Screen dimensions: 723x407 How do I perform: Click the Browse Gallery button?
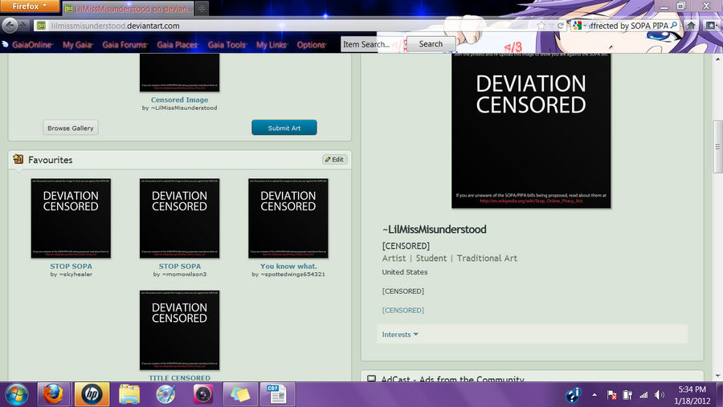pyautogui.click(x=71, y=128)
